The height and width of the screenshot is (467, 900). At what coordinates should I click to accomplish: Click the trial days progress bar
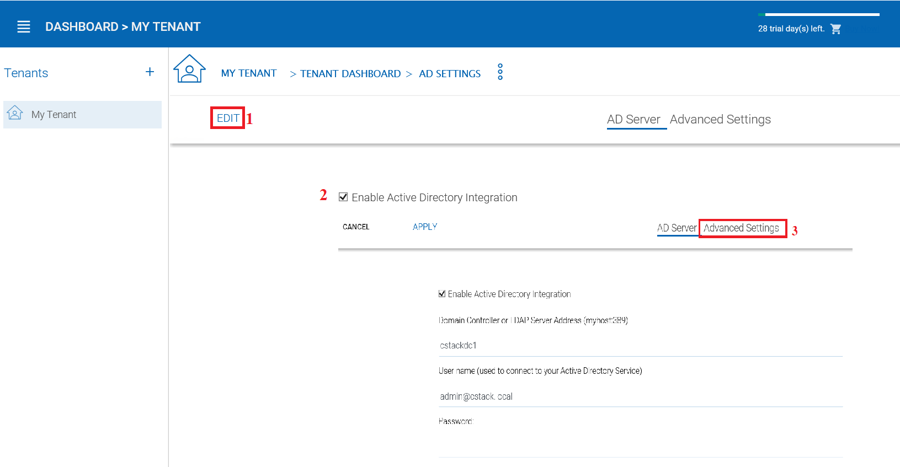pos(819,14)
